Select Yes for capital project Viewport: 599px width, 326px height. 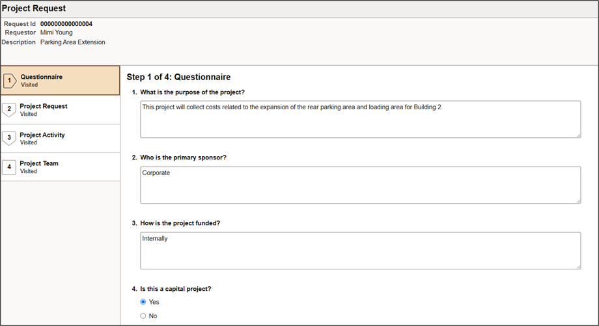[143, 302]
